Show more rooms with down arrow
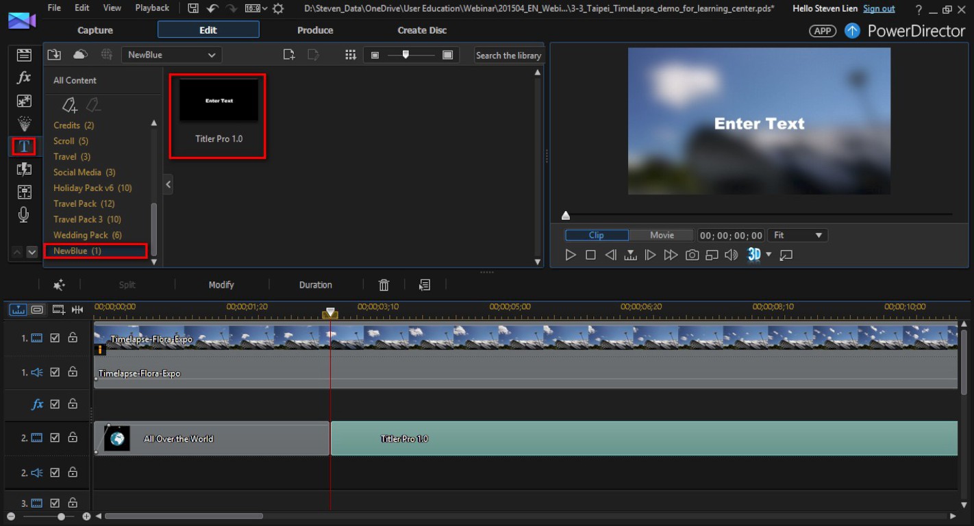 (32, 252)
